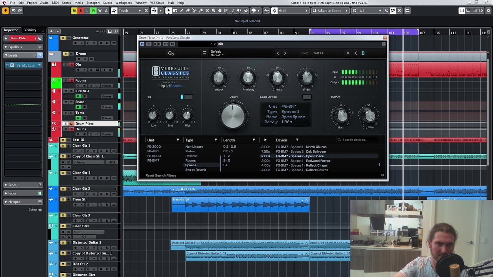Screen dimensions: 493x277
Task: Open the Grid snap type dropdown
Action: [x=293, y=11]
